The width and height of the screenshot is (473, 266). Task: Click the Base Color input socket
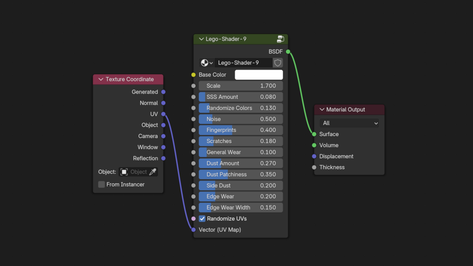193,75
